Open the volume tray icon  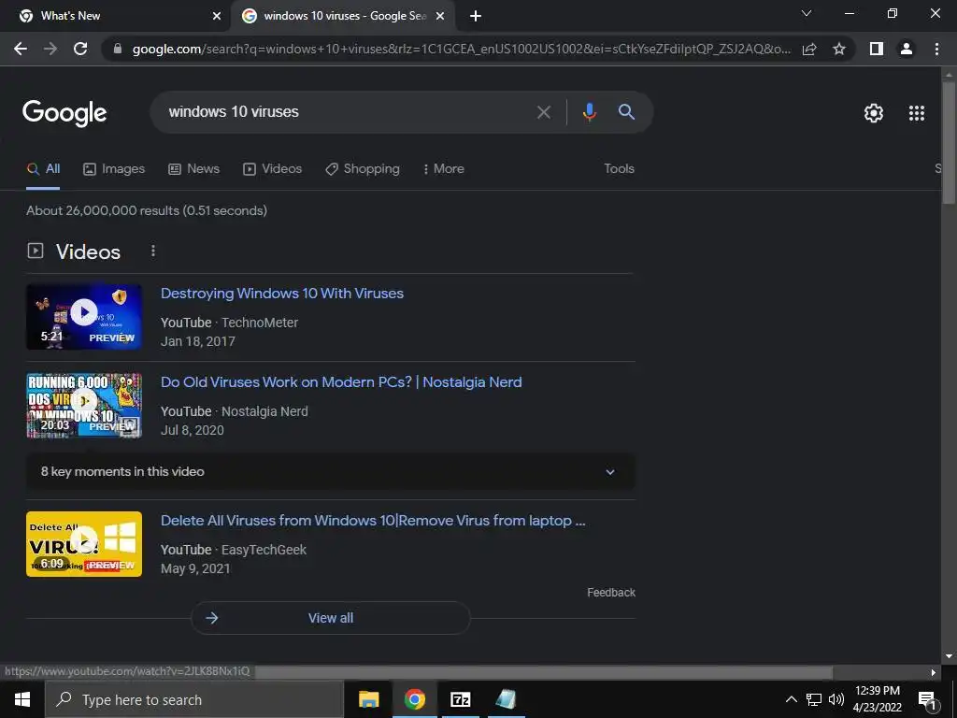pos(836,699)
